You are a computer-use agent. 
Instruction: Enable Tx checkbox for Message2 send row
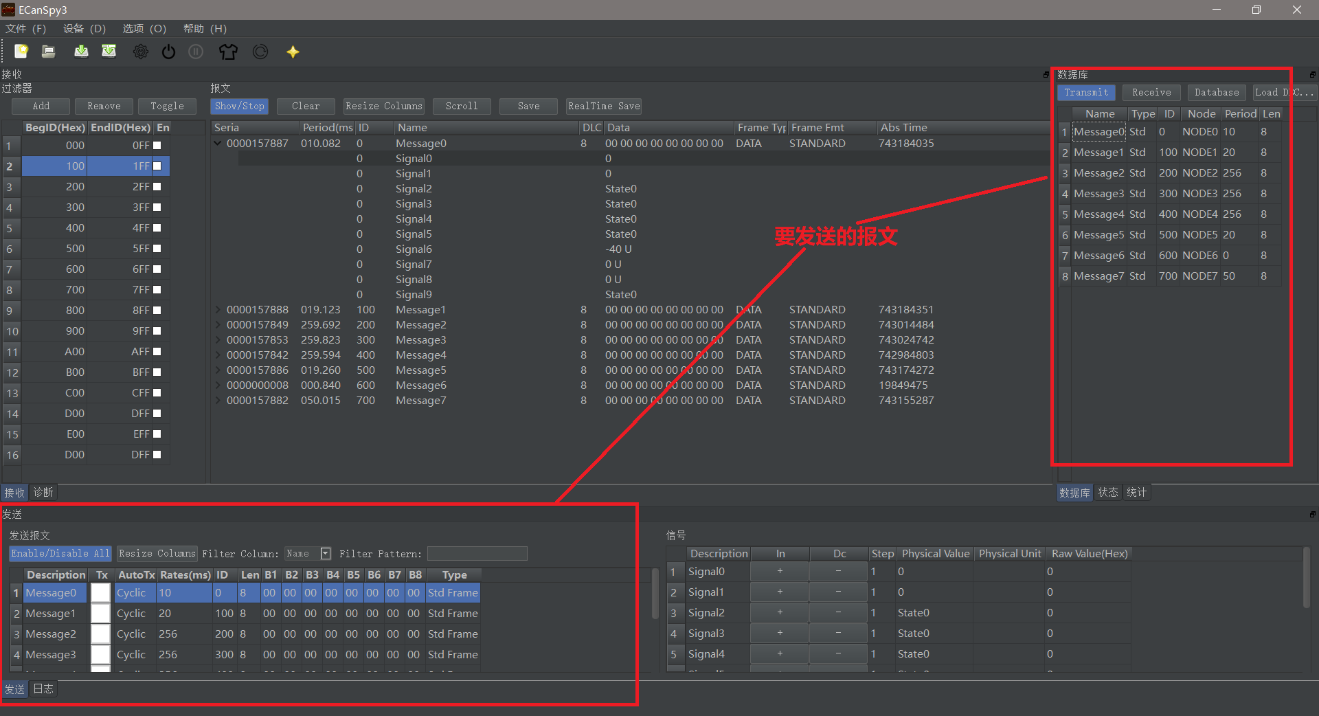[x=101, y=634]
